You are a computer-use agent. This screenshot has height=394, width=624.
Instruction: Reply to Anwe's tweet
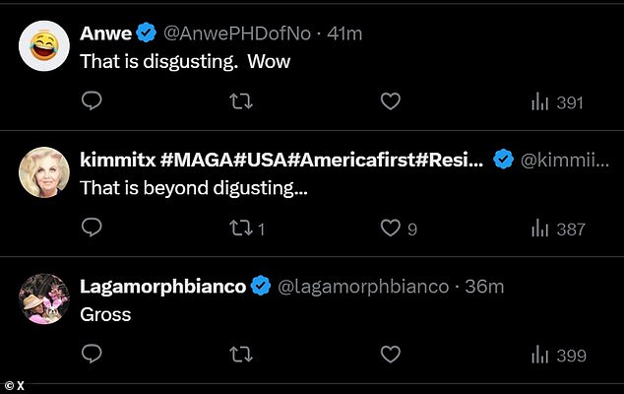pos(91,101)
